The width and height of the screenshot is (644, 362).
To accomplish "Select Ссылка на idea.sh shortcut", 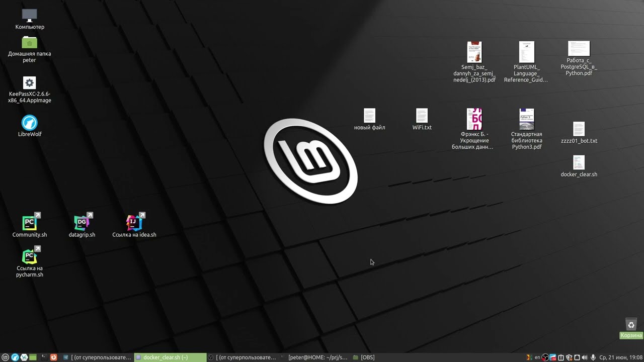I will pos(134,225).
